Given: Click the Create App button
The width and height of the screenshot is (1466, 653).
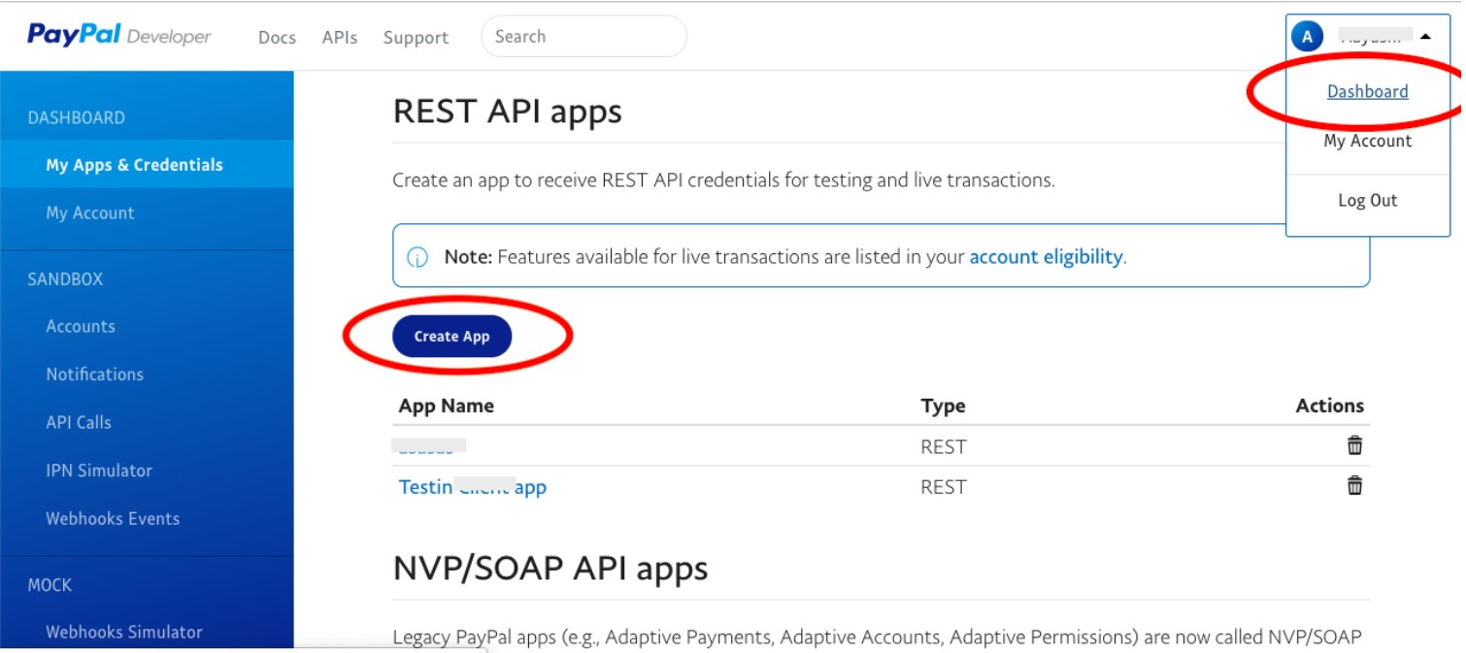Looking at the screenshot, I should (x=451, y=336).
